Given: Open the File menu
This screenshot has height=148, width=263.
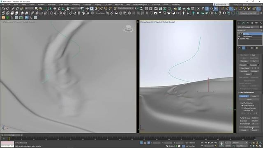Looking at the screenshot, I should [3, 5].
